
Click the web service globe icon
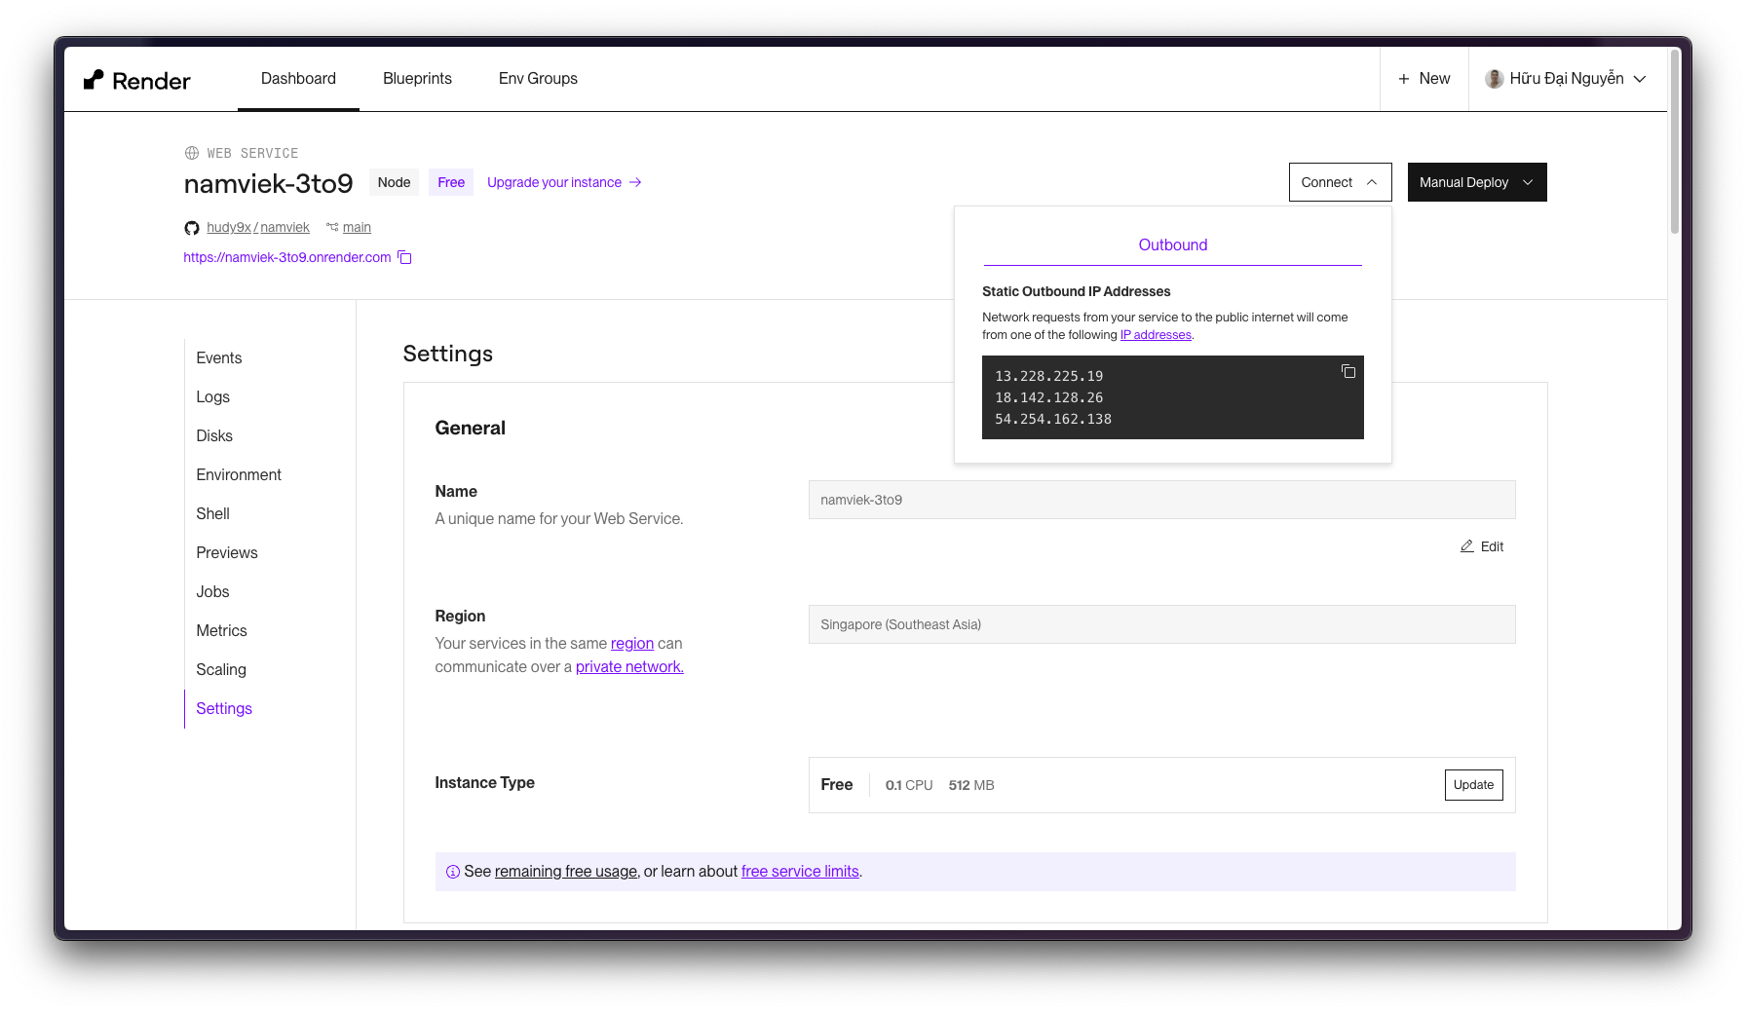(x=192, y=153)
